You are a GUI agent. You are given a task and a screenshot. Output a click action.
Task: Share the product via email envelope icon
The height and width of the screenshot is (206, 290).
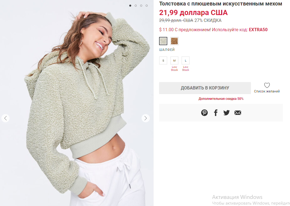238,112
